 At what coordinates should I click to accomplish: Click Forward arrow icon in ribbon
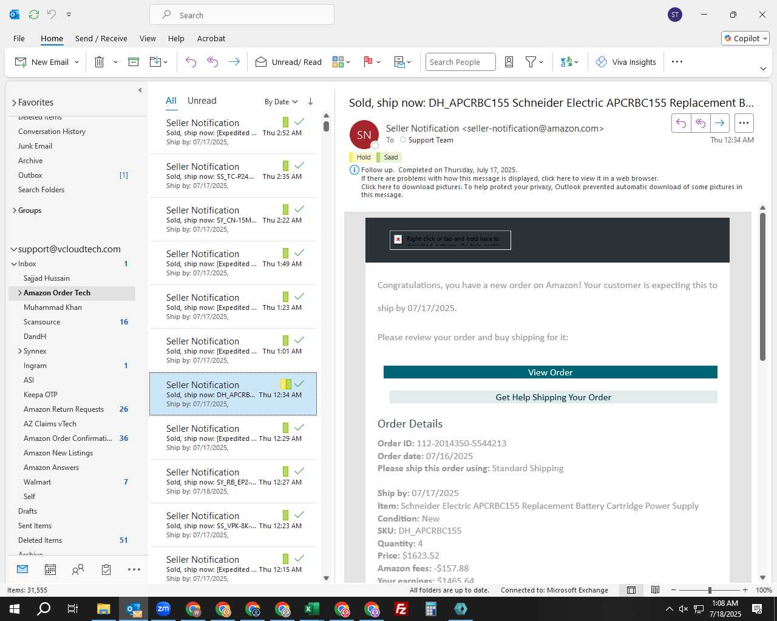[x=234, y=62]
